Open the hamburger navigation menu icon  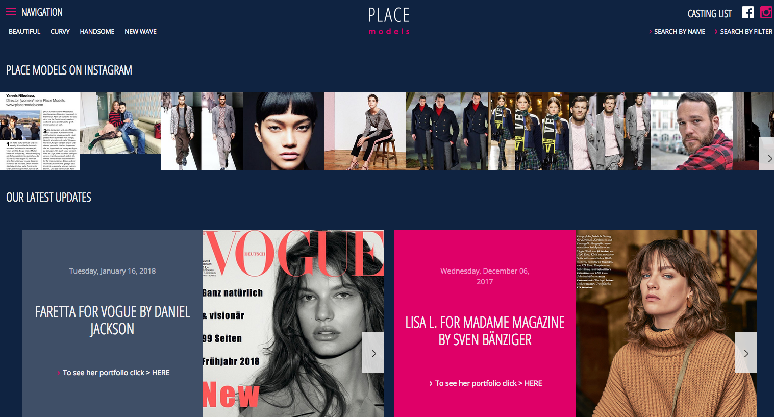pyautogui.click(x=11, y=12)
